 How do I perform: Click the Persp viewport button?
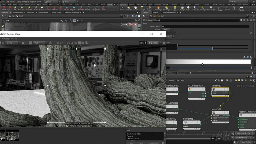pyautogui.click(x=124, y=25)
